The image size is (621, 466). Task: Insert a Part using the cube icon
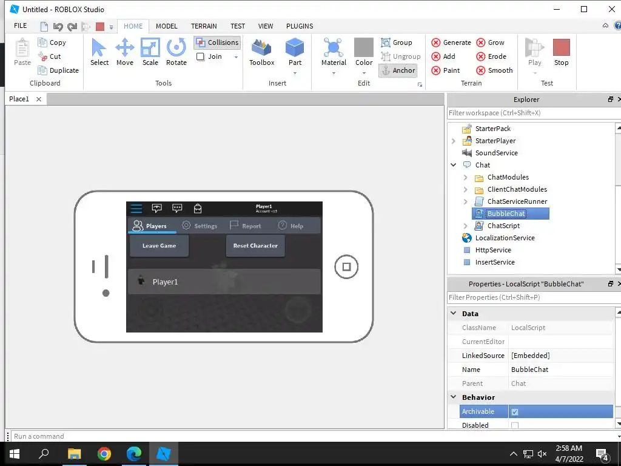coord(295,47)
